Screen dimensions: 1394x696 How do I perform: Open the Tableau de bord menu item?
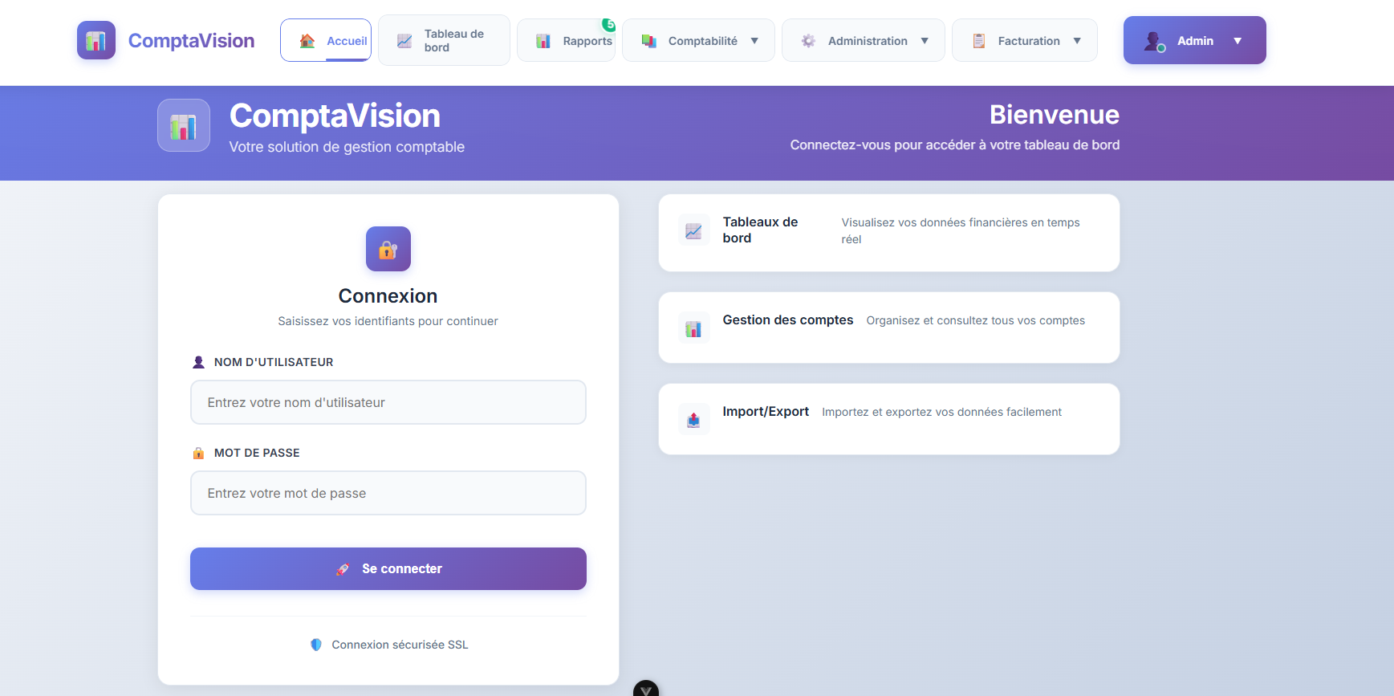pyautogui.click(x=444, y=41)
